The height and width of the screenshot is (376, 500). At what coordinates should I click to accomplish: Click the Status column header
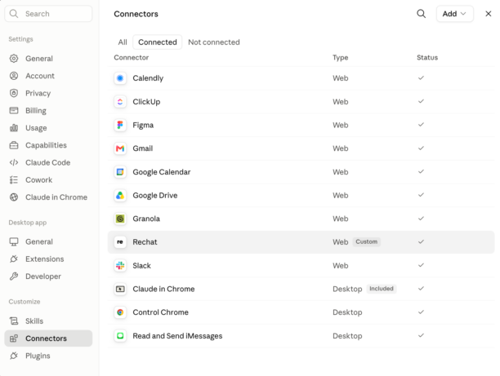[x=427, y=58]
